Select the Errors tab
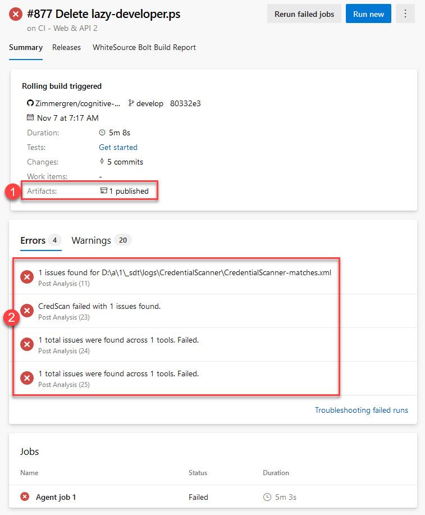This screenshot has height=515, width=425. (33, 240)
